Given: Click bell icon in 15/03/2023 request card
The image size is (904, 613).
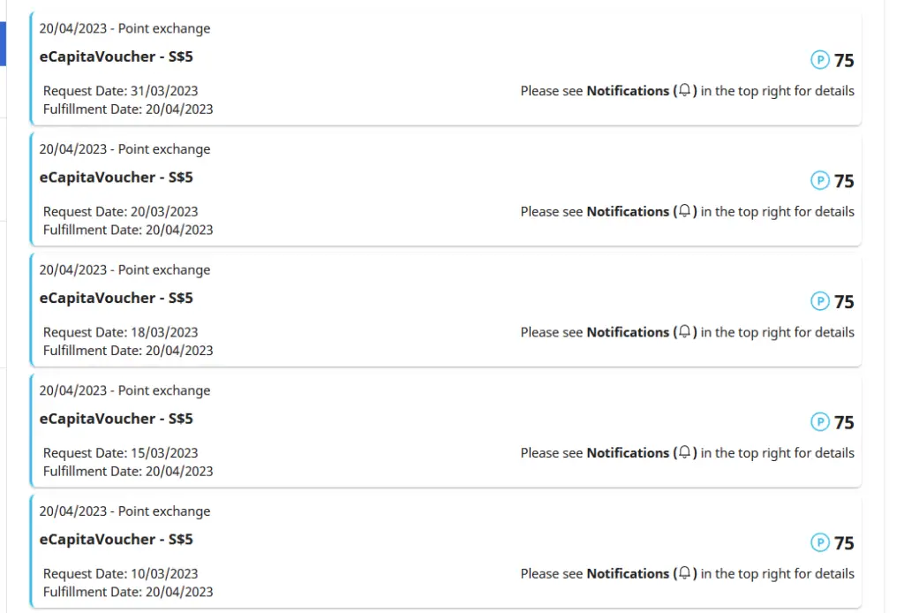Looking at the screenshot, I should coord(684,451).
